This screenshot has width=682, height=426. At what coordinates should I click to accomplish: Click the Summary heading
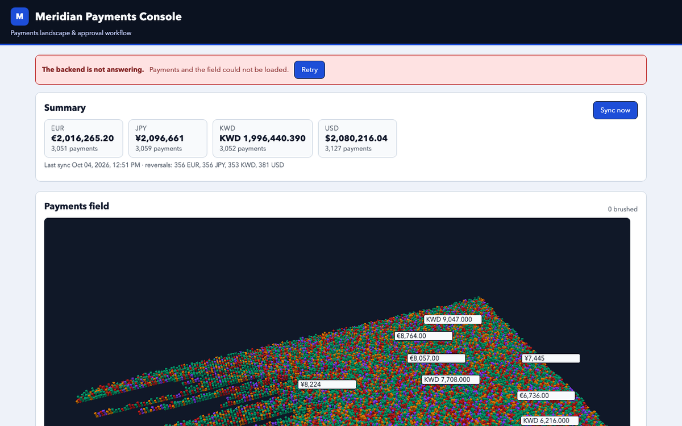pyautogui.click(x=65, y=107)
